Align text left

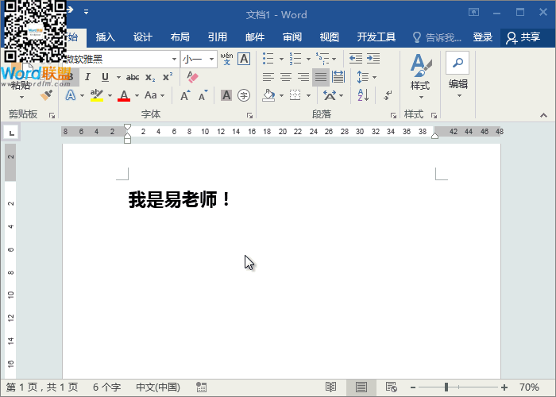tap(268, 77)
